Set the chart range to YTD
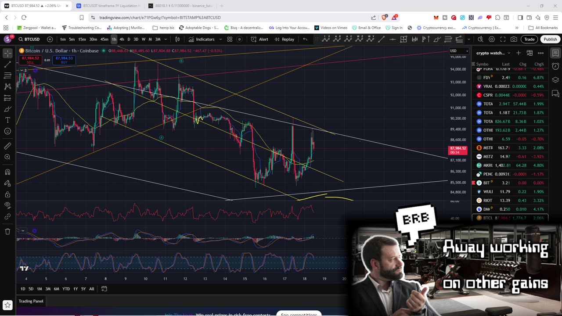The width and height of the screenshot is (562, 316). [66, 289]
